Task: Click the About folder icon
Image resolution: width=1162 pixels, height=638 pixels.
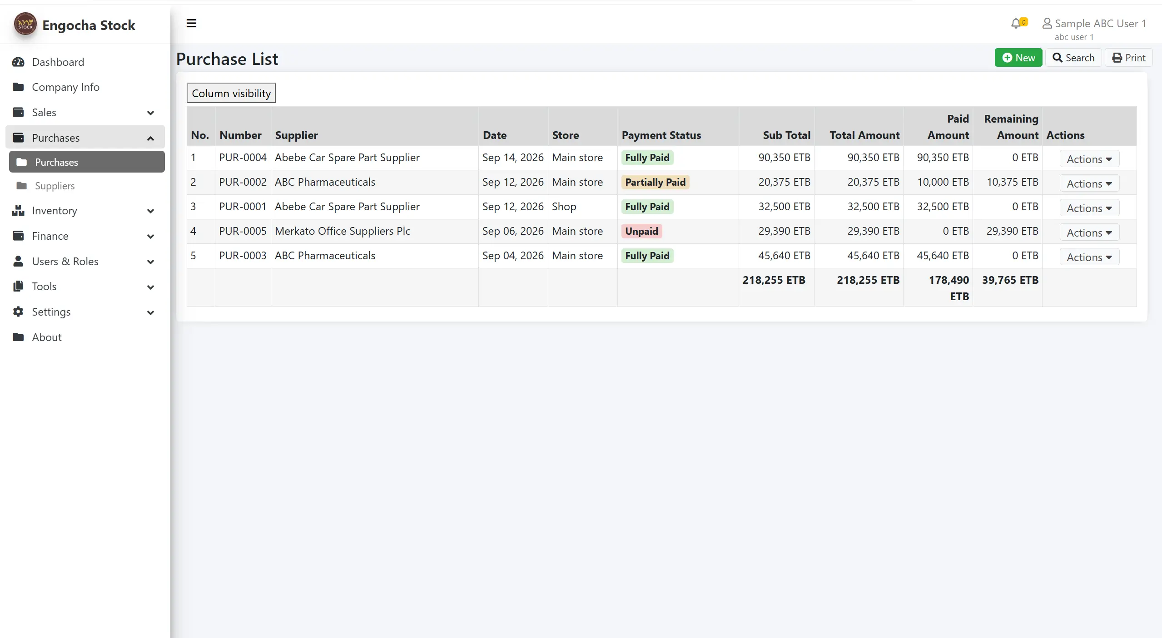Action: [18, 337]
